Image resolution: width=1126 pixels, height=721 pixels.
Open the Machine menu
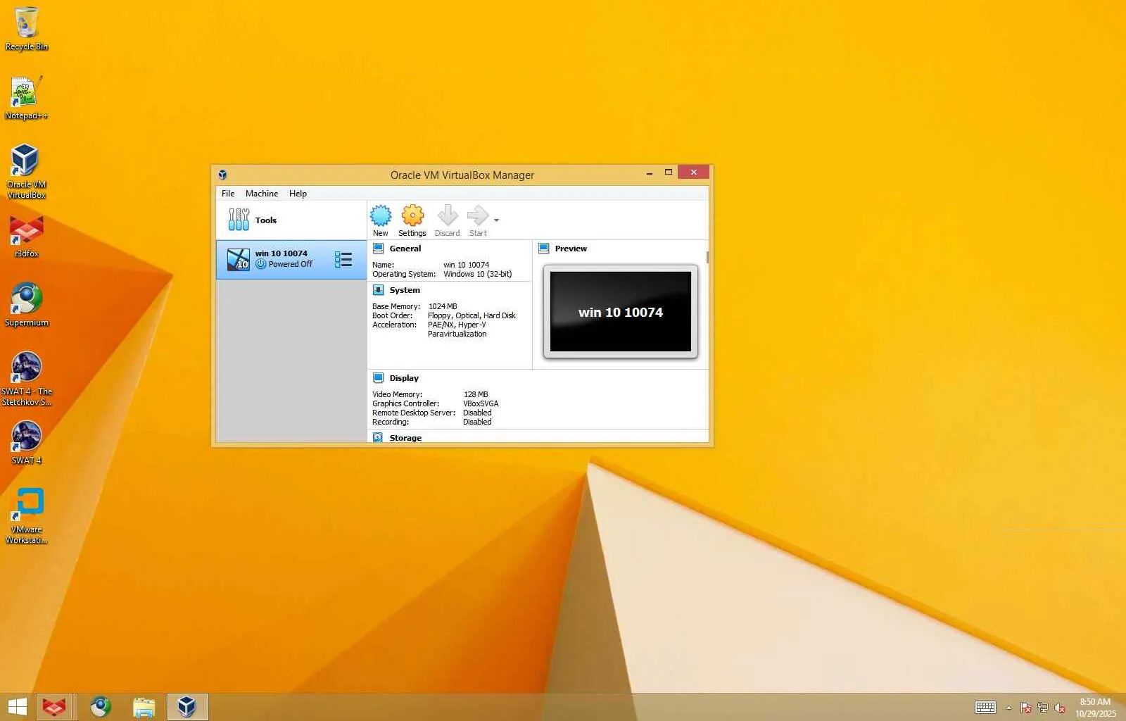click(x=262, y=194)
